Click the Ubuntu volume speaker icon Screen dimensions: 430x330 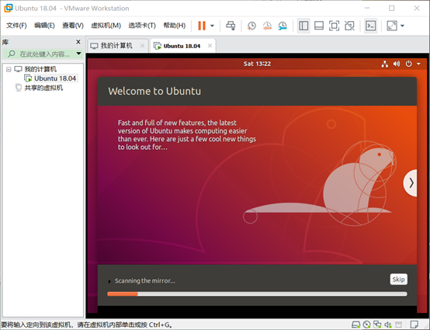[397, 64]
